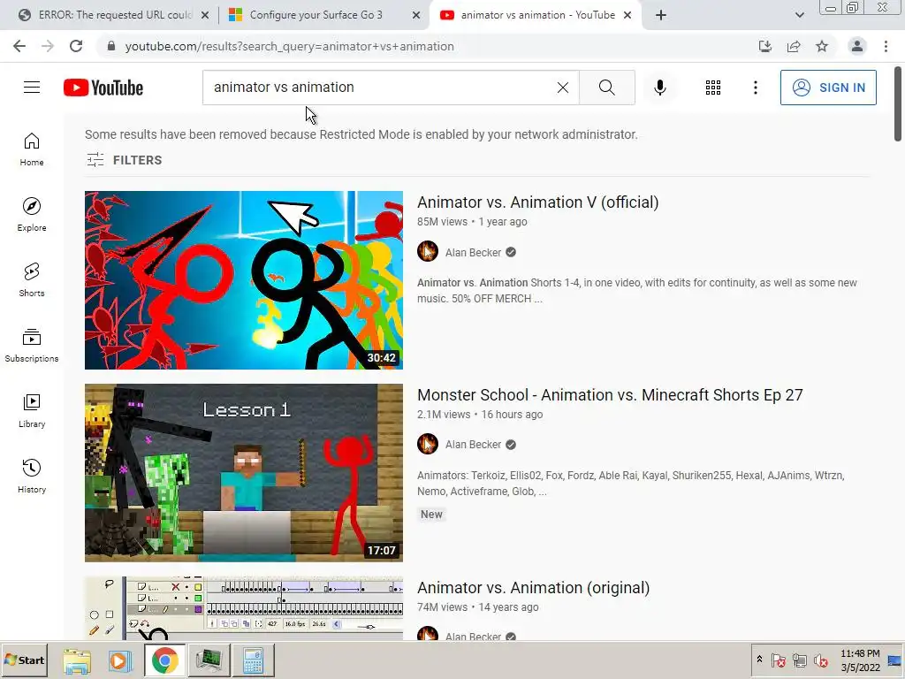Open the YouTube apps grid
Viewport: 905px width, 679px height.
click(713, 88)
